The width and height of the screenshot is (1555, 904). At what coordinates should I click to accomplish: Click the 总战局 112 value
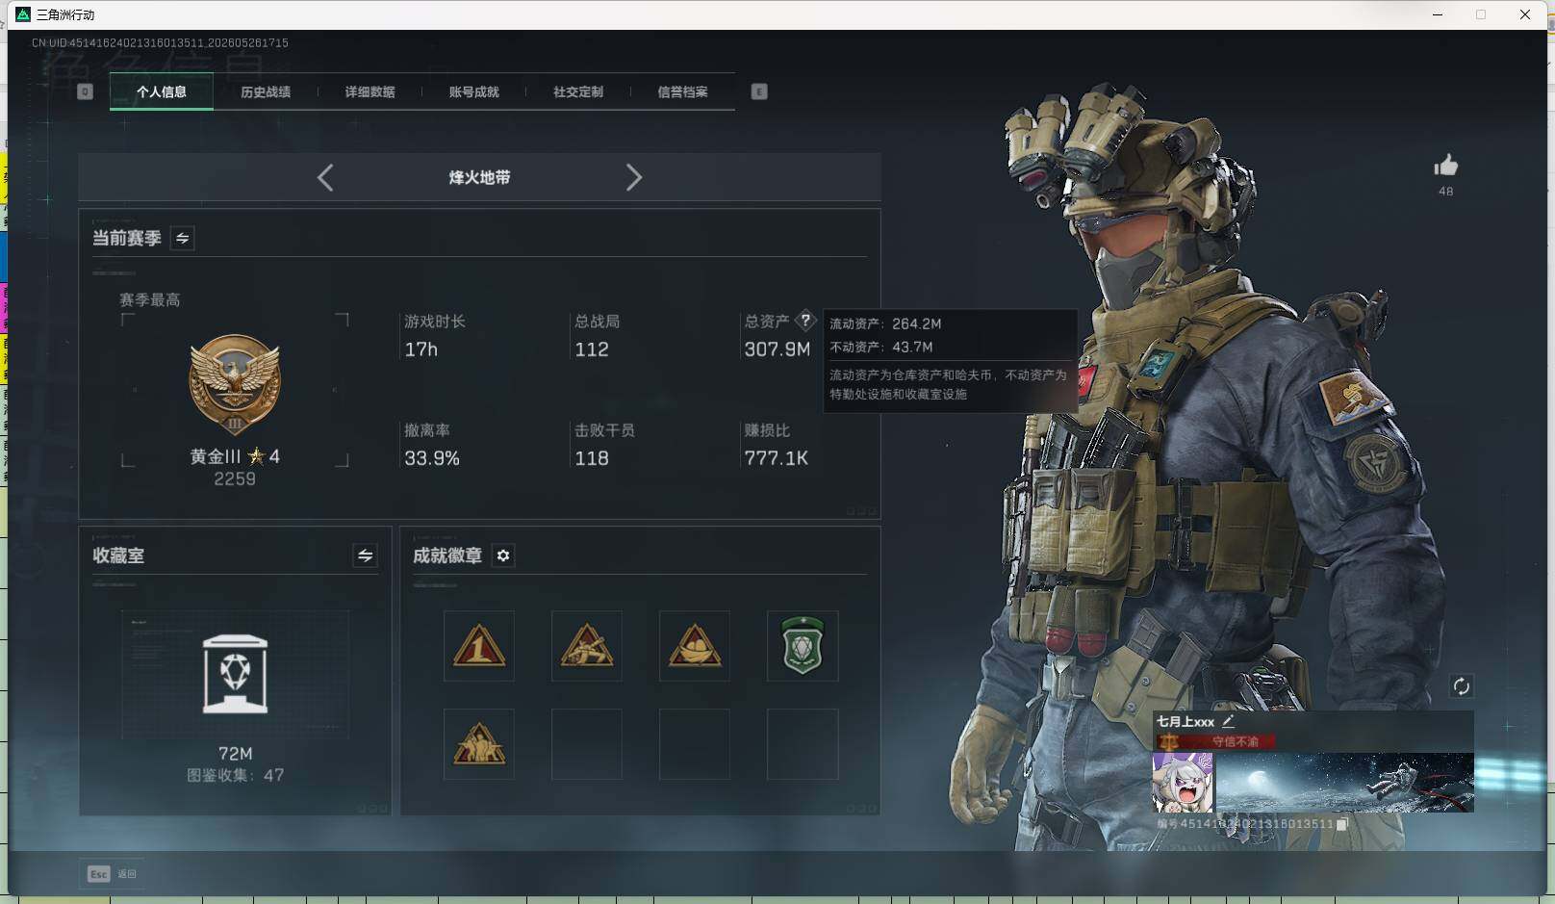tap(592, 349)
